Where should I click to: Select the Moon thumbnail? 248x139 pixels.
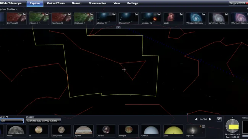click(x=16, y=131)
